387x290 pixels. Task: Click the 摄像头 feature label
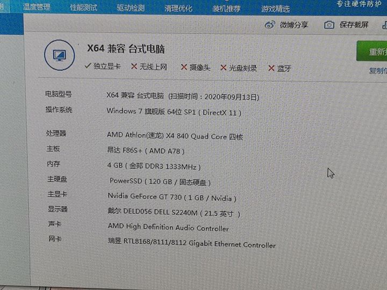[x=200, y=67]
